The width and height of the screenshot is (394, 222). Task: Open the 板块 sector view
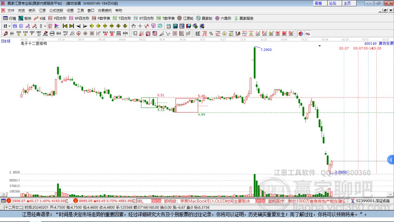pos(25,18)
